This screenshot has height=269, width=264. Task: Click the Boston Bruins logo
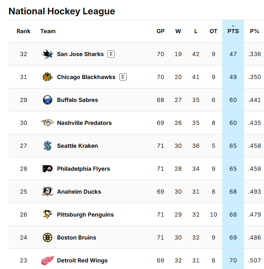pos(48,237)
